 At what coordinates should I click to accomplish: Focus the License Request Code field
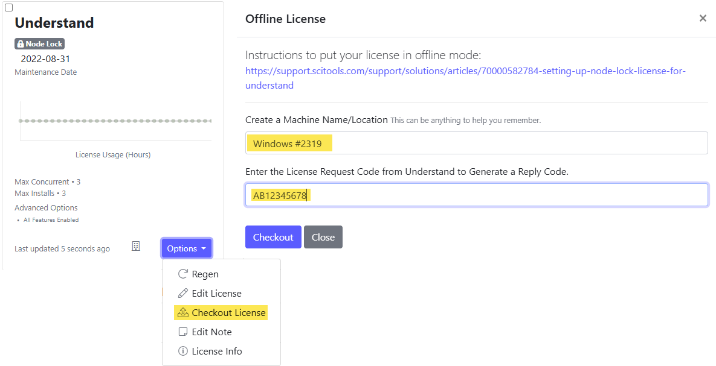tap(476, 195)
